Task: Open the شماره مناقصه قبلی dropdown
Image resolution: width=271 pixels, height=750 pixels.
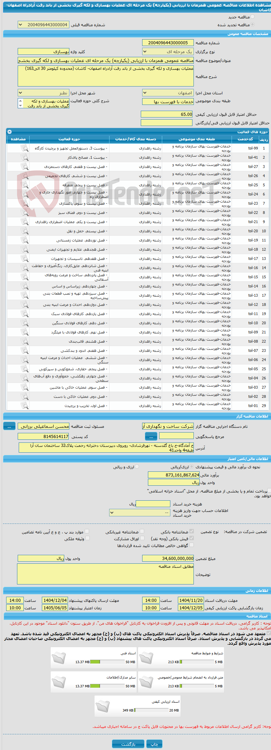Action: [x=44, y=25]
